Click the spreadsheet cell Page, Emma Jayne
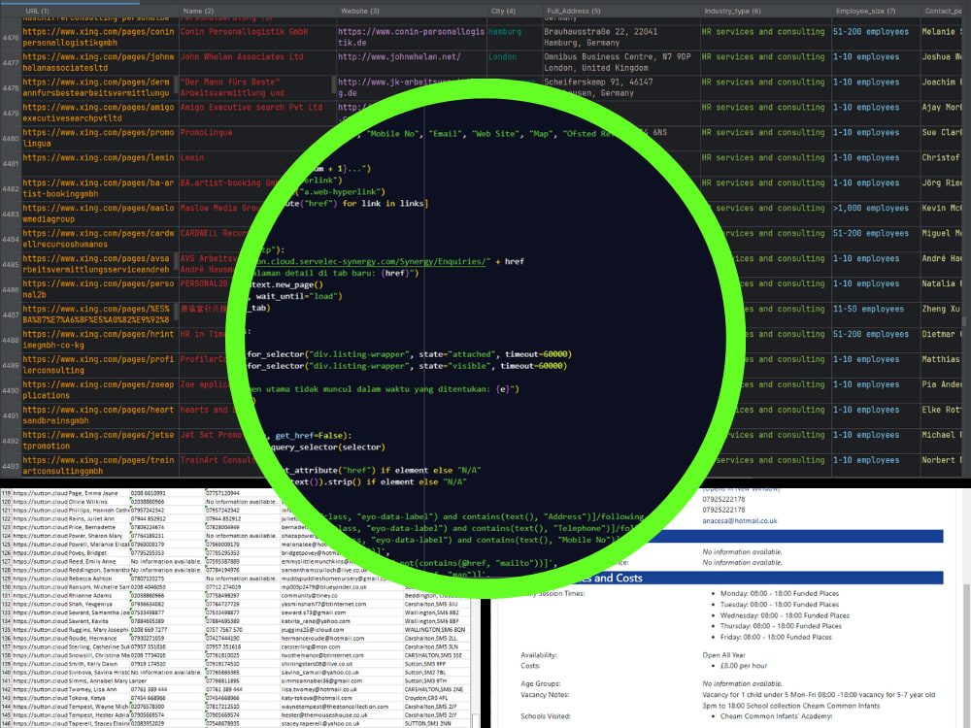The height and width of the screenshot is (728, 971). [89, 493]
